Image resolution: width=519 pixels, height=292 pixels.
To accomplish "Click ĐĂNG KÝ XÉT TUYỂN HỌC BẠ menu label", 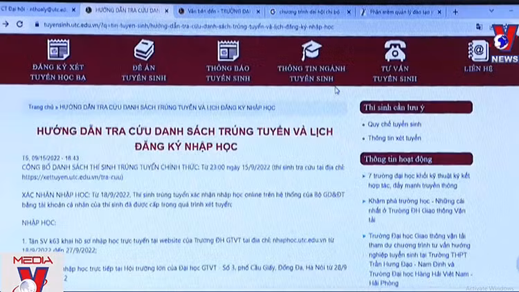I will click(58, 72).
